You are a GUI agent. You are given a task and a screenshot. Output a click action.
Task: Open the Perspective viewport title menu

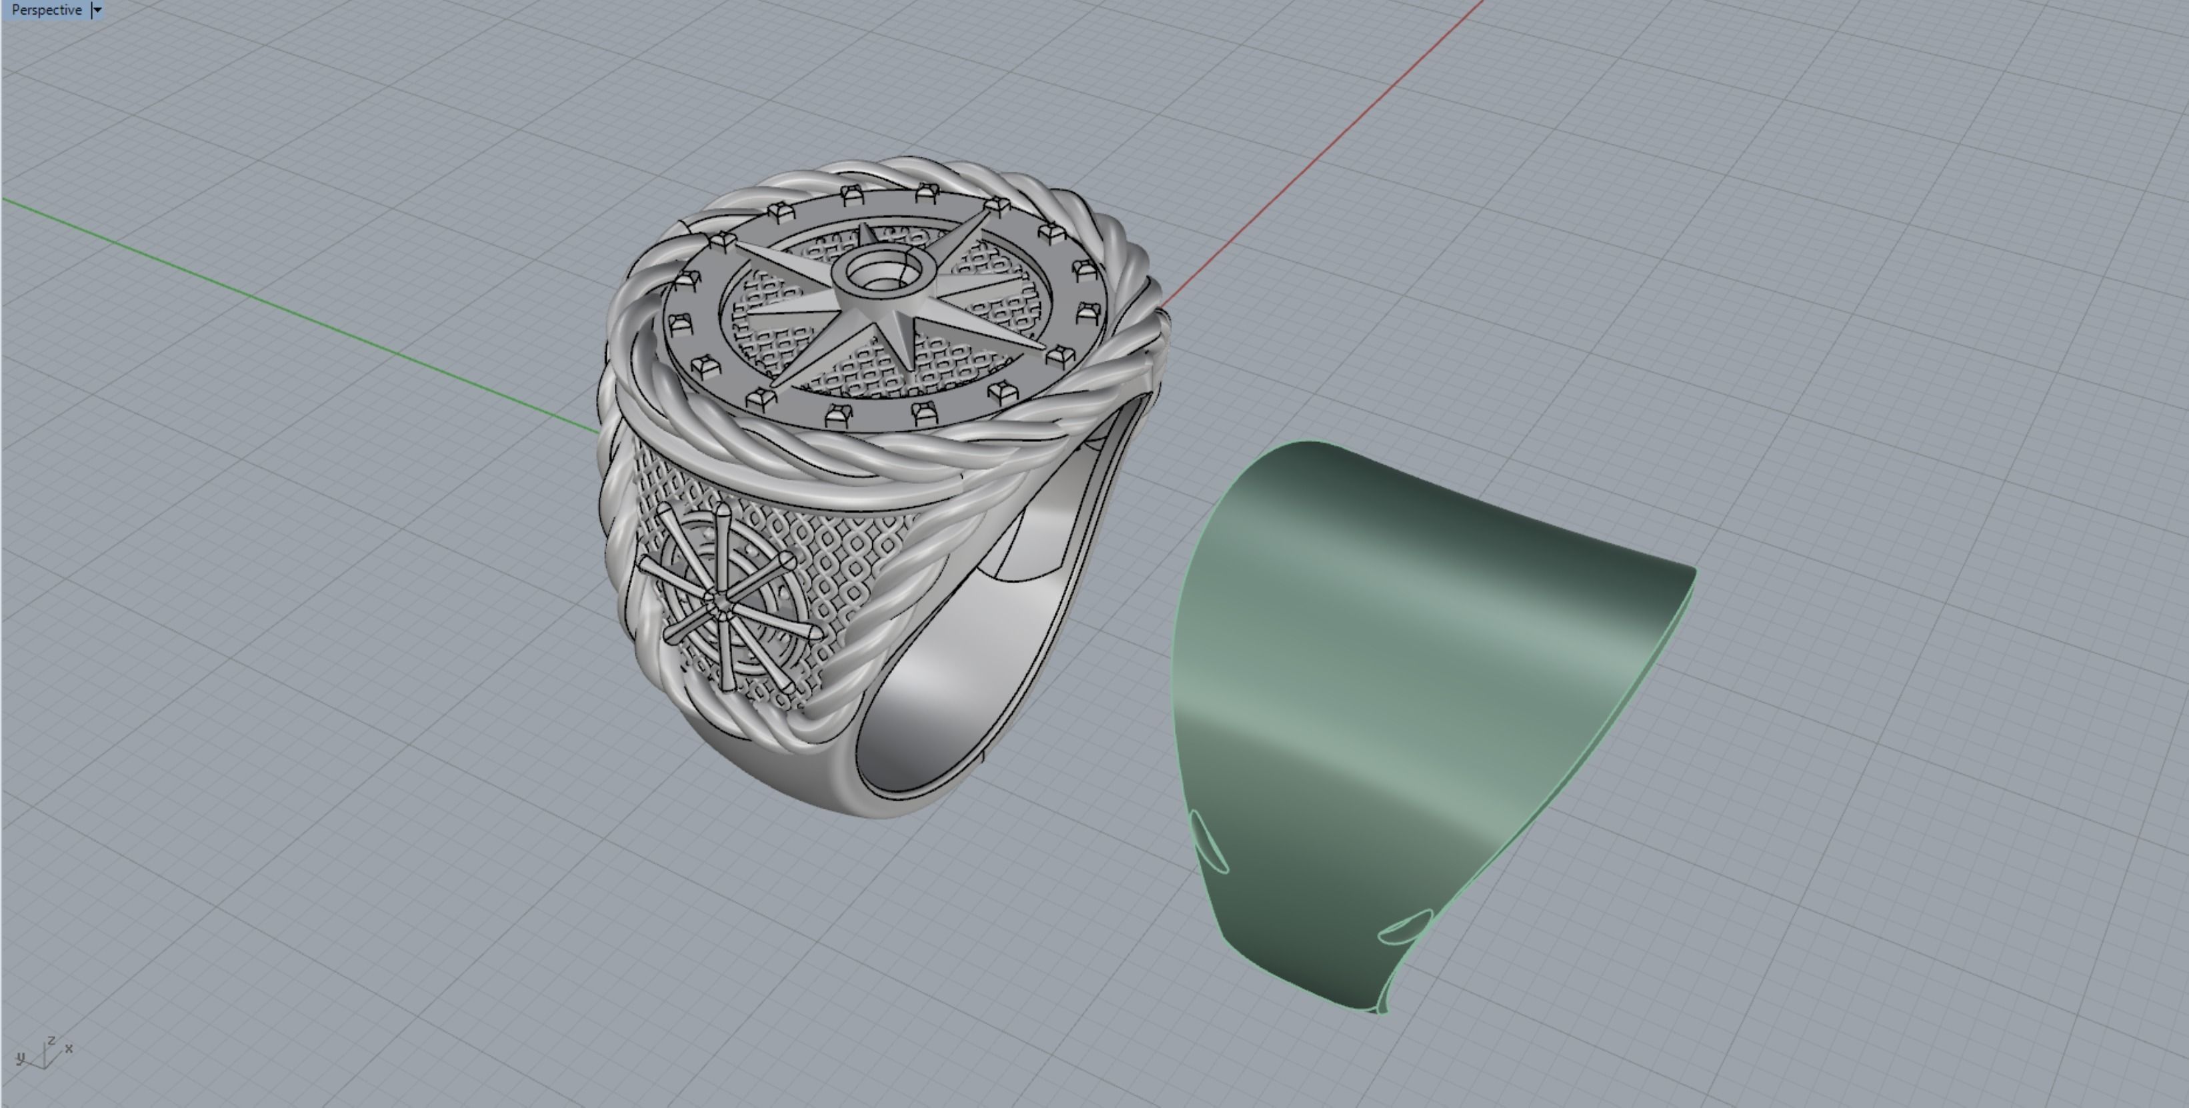[47, 10]
